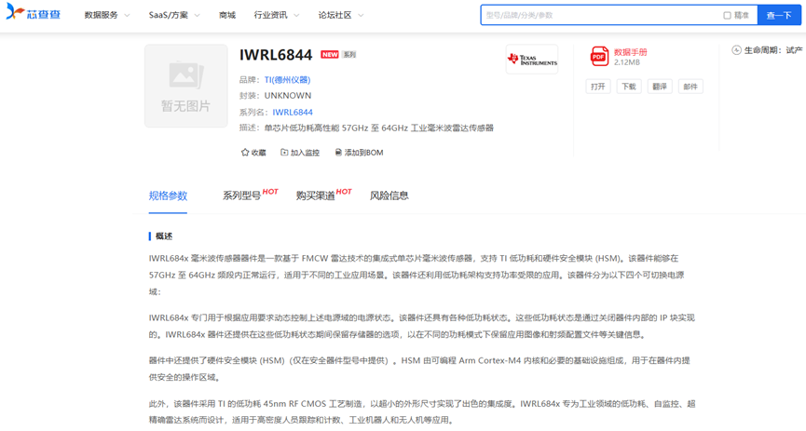Viewport: 806px width, 431px height.
Task: Click the 下载 datasheet button
Action: (629, 87)
